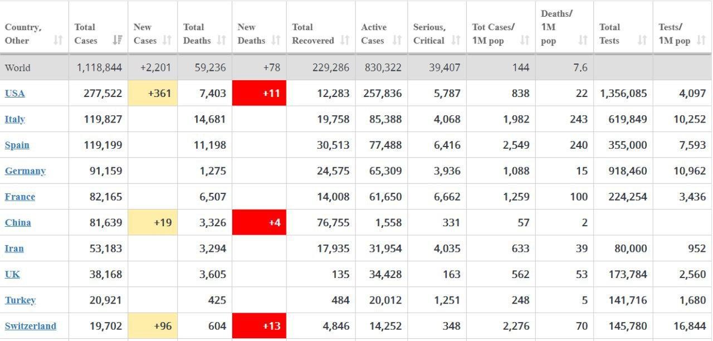Follow the Spain link

click(17, 145)
